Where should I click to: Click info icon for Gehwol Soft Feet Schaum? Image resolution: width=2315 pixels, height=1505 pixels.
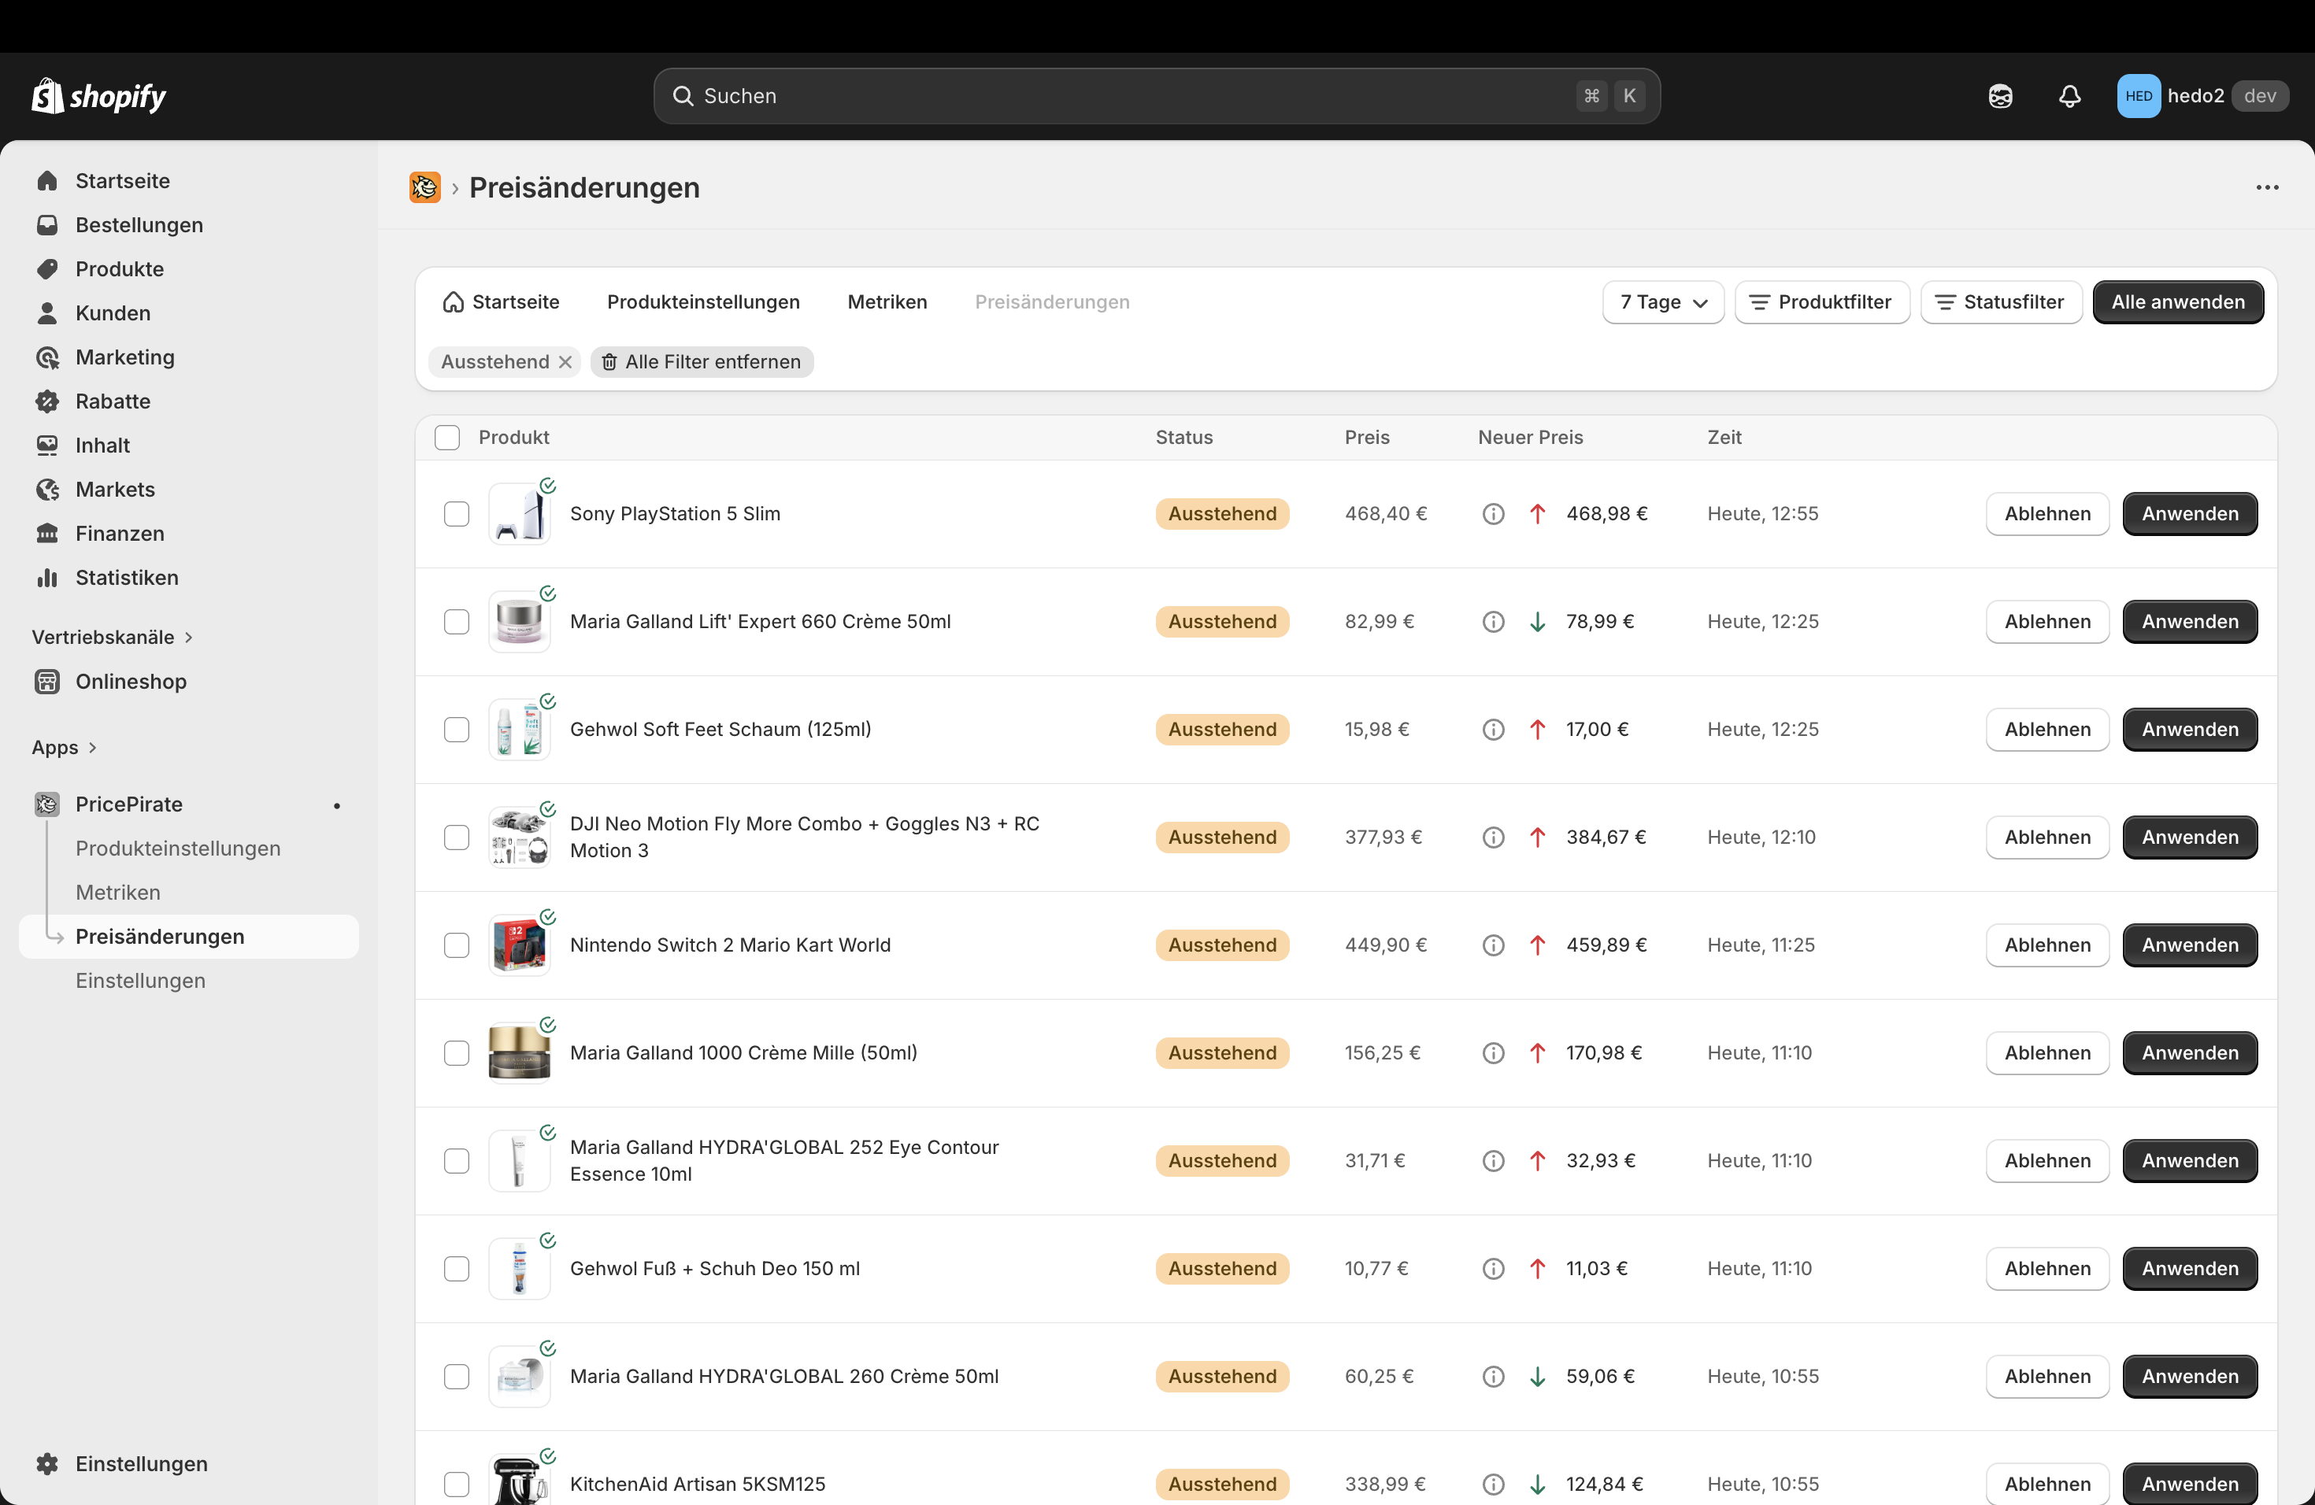point(1493,729)
